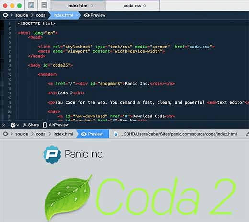Screen dimensions: 249x222
Task: Click the '<h1>Coda 2</h1>' code line
Action: (x=66, y=93)
